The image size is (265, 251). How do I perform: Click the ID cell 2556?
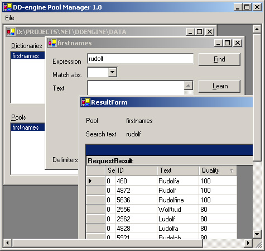tap(136, 210)
